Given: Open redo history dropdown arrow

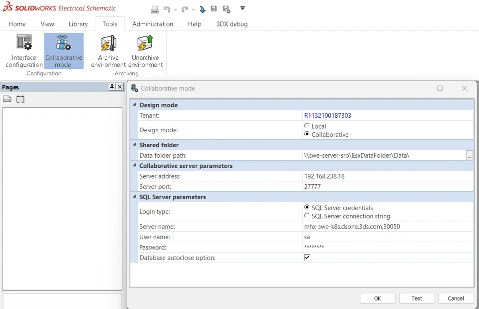Looking at the screenshot, I should tap(194, 10).
